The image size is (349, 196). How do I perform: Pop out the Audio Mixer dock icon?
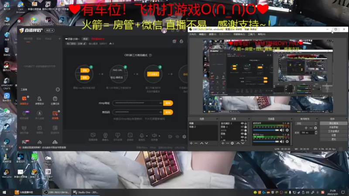(x=291, y=119)
